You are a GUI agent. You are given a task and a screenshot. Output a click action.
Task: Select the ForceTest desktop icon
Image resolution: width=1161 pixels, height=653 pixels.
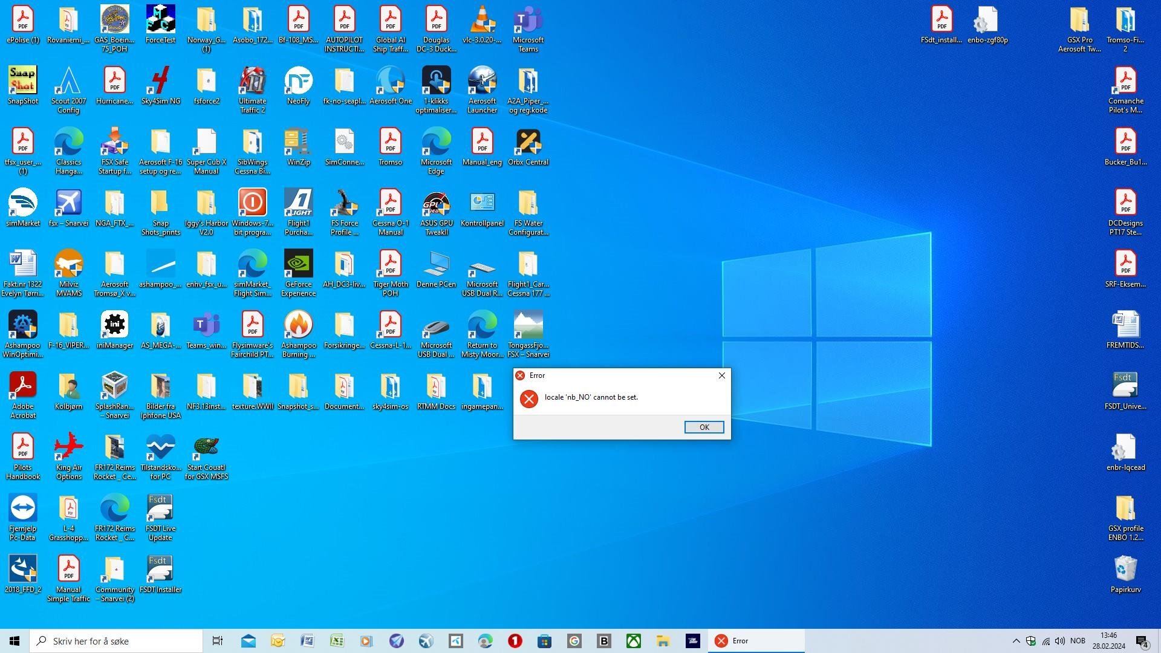160,25
